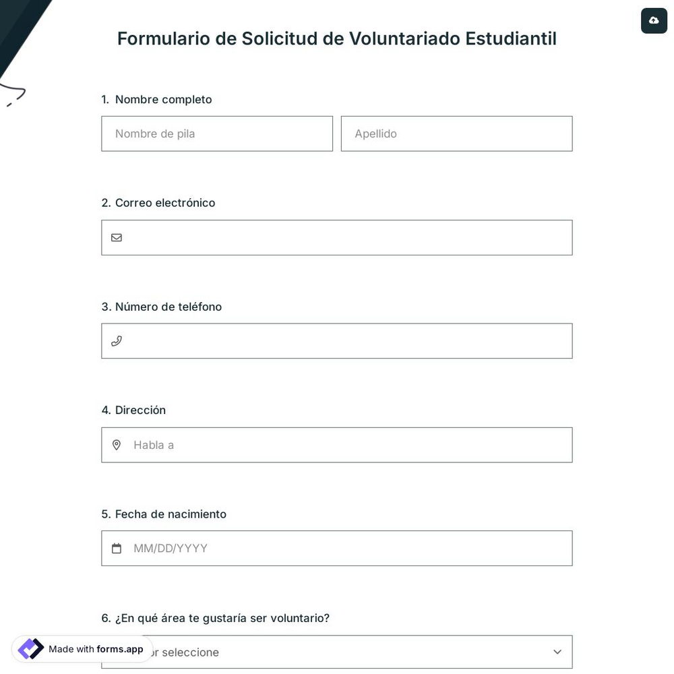Click the location pin icon in Dirección field
This screenshot has height=674, width=674.
coord(117,445)
